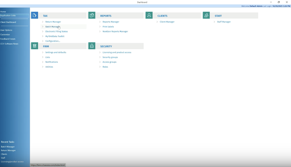Click the chevron beside Licensing and product access
The image size is (291, 167).
tap(100, 52)
